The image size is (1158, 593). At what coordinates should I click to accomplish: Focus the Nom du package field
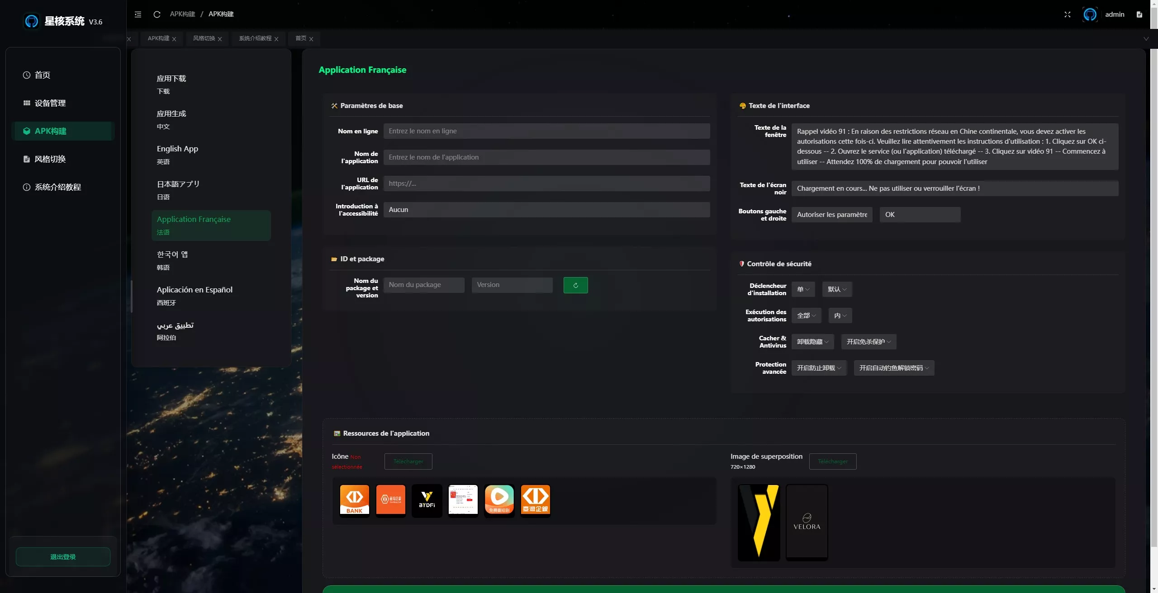click(x=424, y=285)
